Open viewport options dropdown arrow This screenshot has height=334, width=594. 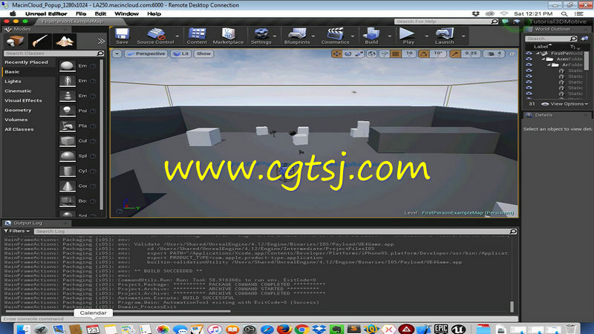click(x=117, y=53)
